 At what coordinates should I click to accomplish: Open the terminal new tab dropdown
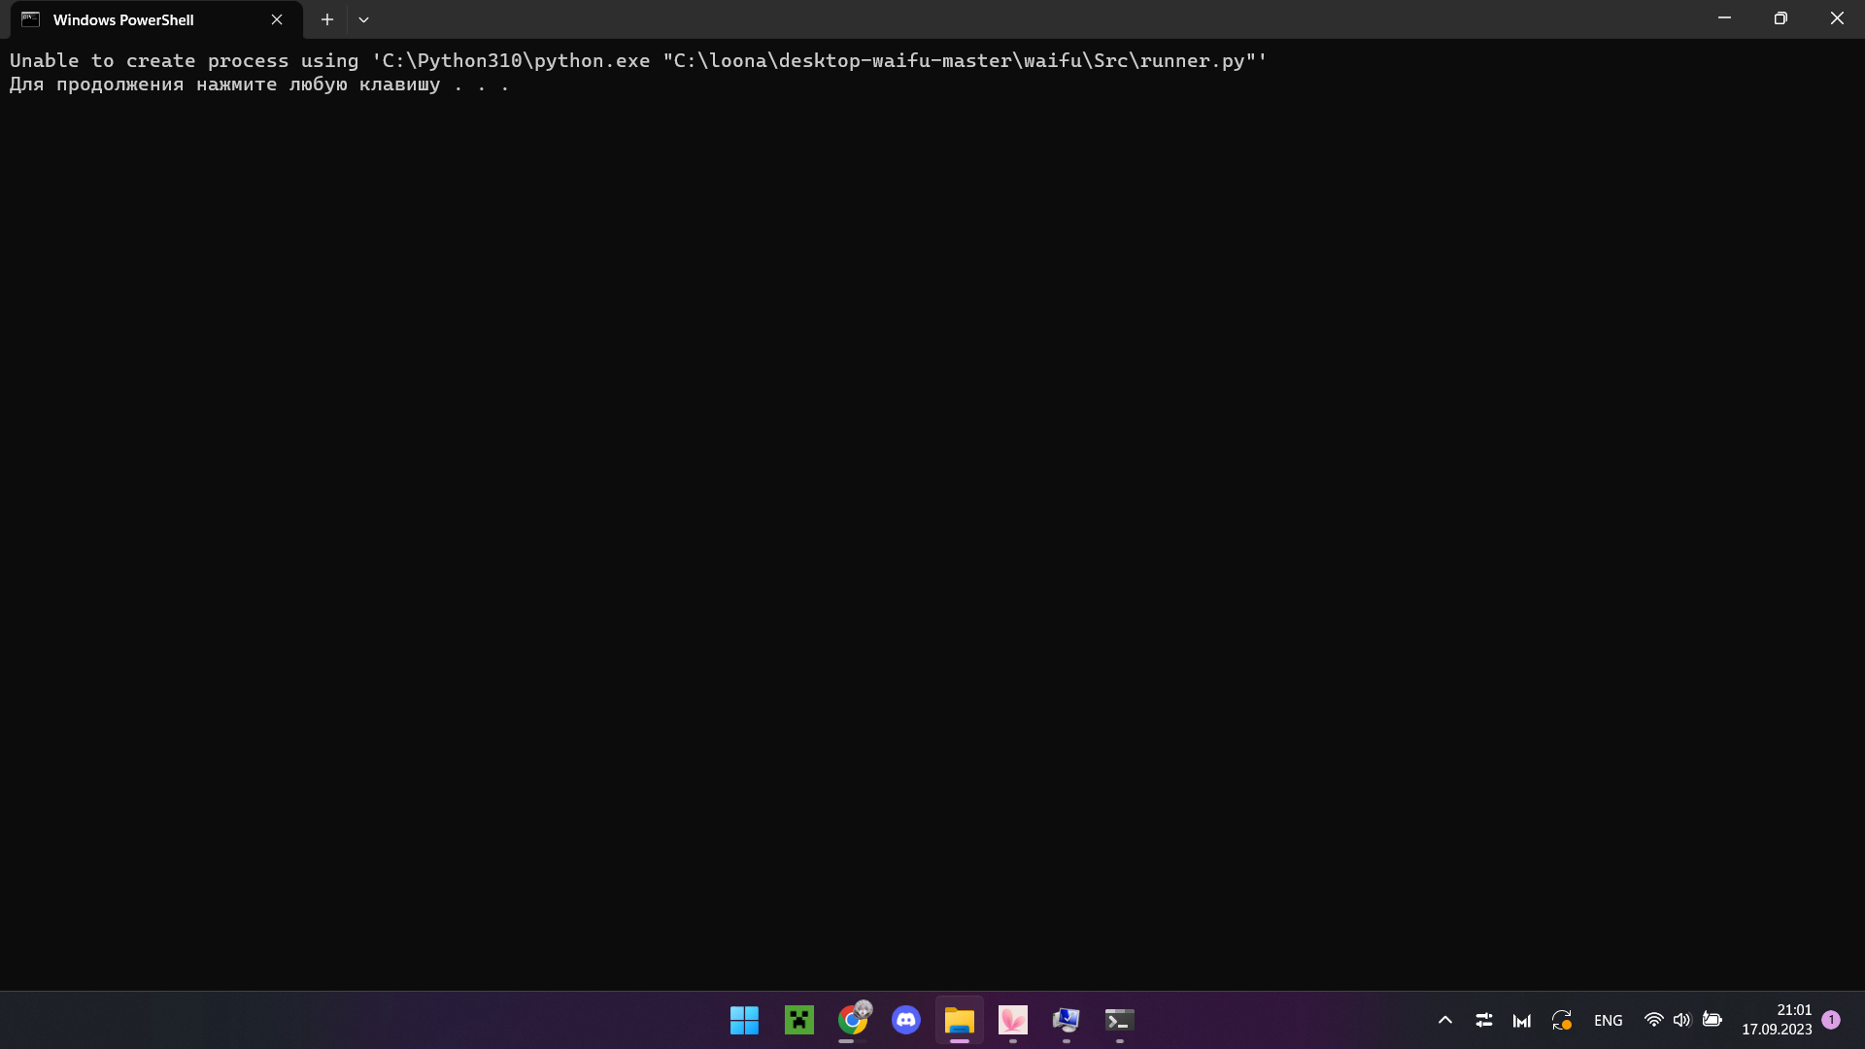[x=364, y=18]
